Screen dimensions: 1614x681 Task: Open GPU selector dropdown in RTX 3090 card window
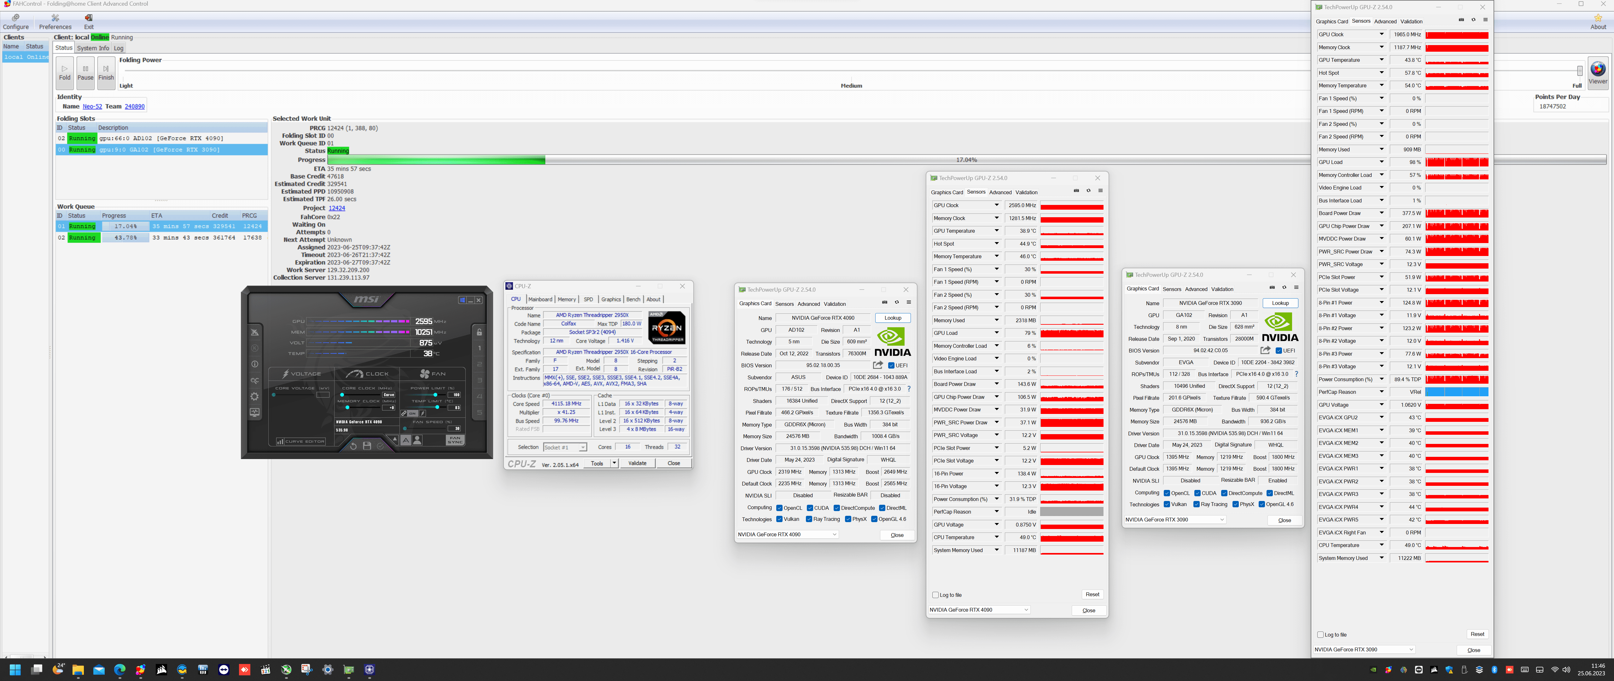coord(1175,519)
